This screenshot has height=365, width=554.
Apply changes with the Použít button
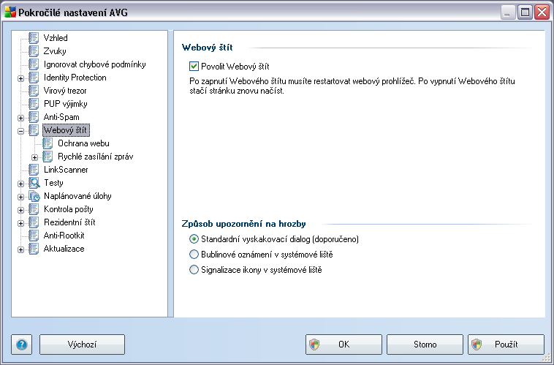pos(506,345)
